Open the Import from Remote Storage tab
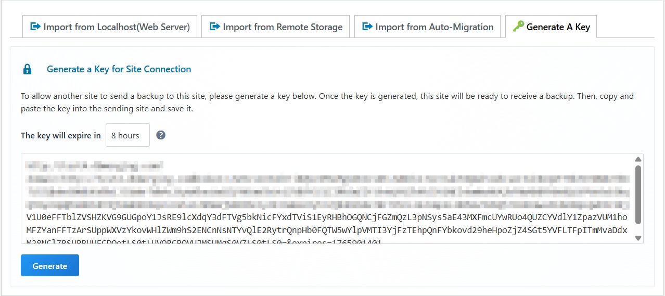The height and width of the screenshot is (296, 665). (283, 27)
